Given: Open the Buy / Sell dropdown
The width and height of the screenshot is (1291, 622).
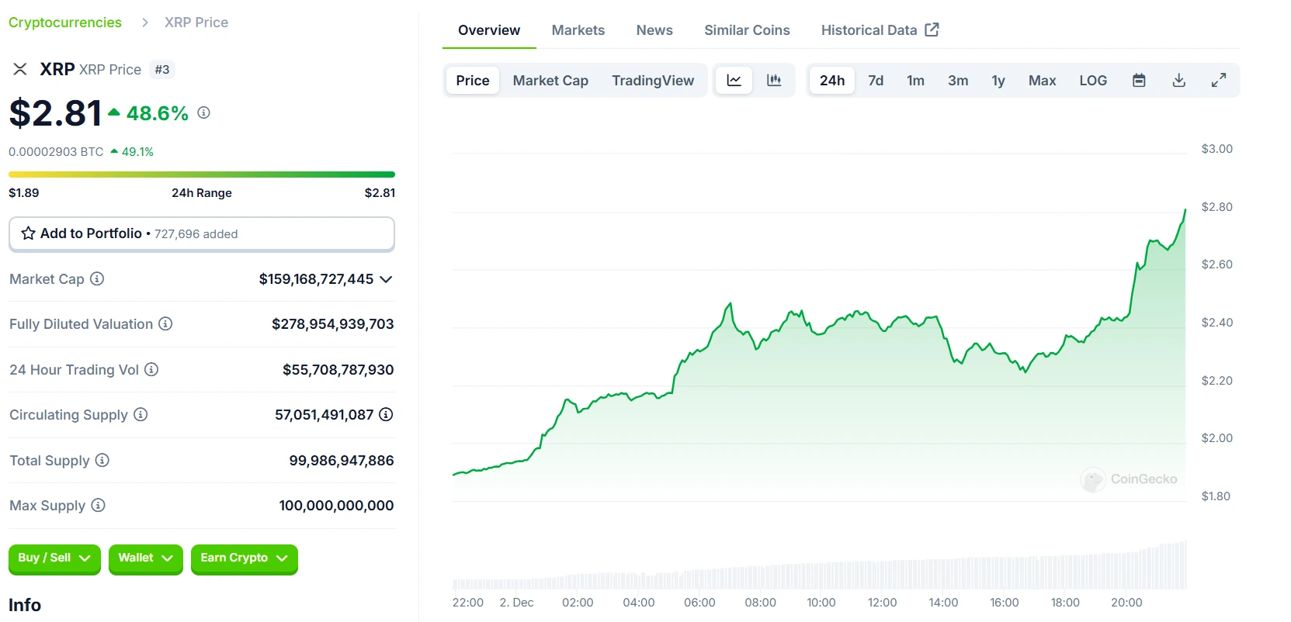Looking at the screenshot, I should tap(54, 558).
